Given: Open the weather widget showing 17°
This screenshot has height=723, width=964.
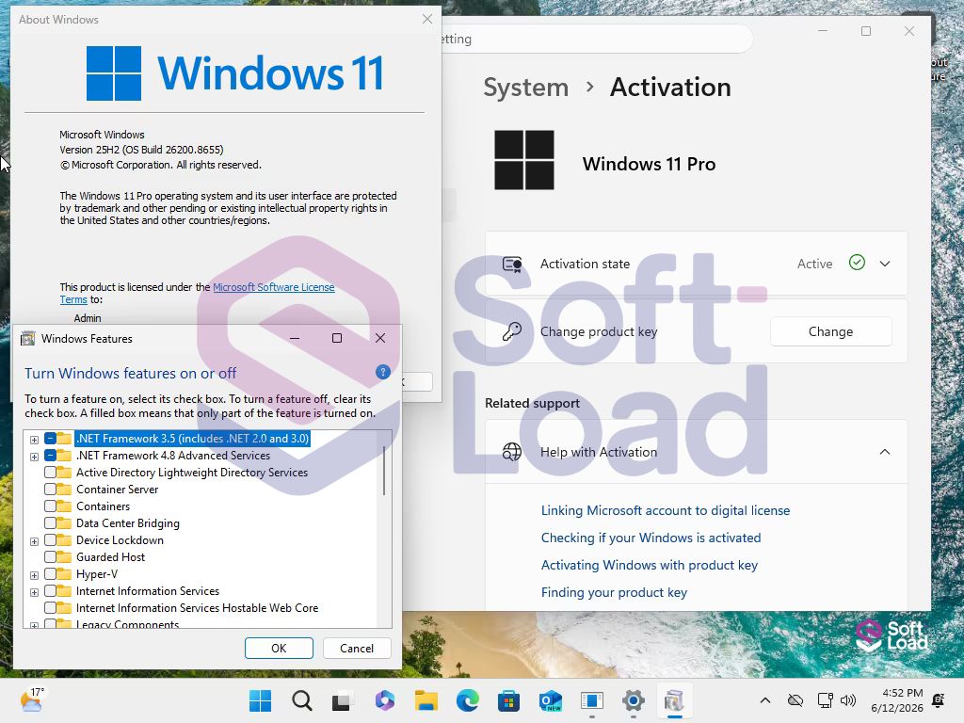Looking at the screenshot, I should coord(31,699).
